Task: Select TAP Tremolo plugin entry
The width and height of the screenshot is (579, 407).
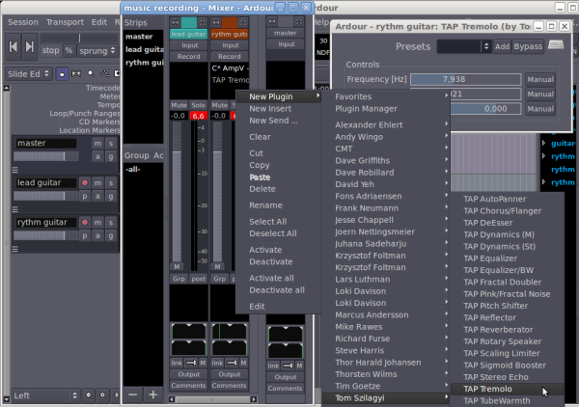Action: (x=507, y=389)
